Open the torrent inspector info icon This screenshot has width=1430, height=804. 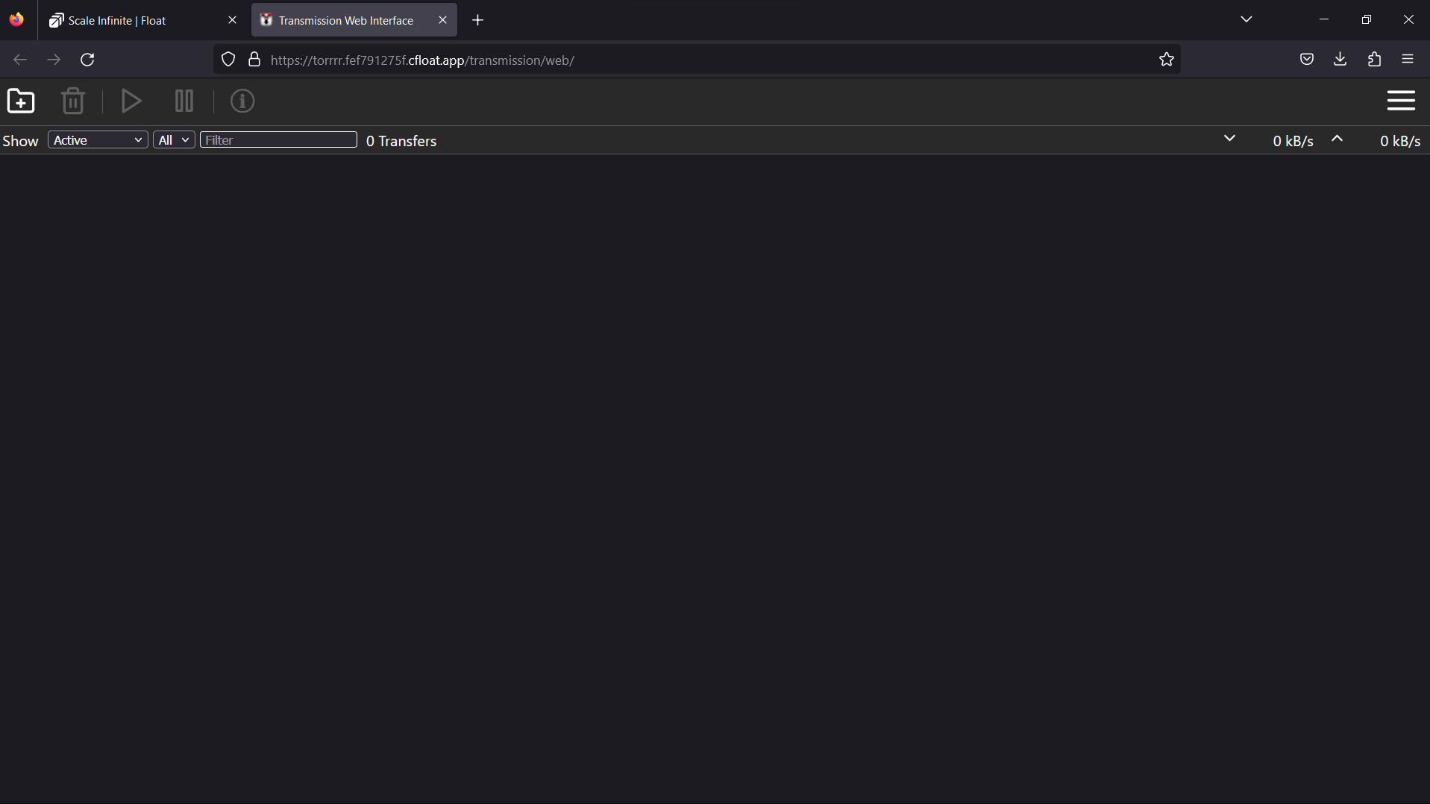[242, 101]
